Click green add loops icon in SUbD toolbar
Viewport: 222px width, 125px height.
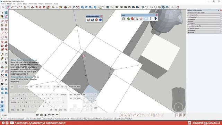click(x=128, y=19)
